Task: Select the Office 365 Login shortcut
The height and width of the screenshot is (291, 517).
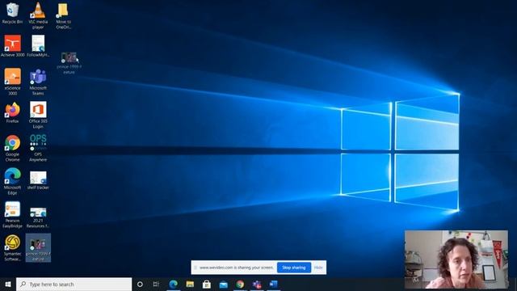Action: tap(38, 115)
